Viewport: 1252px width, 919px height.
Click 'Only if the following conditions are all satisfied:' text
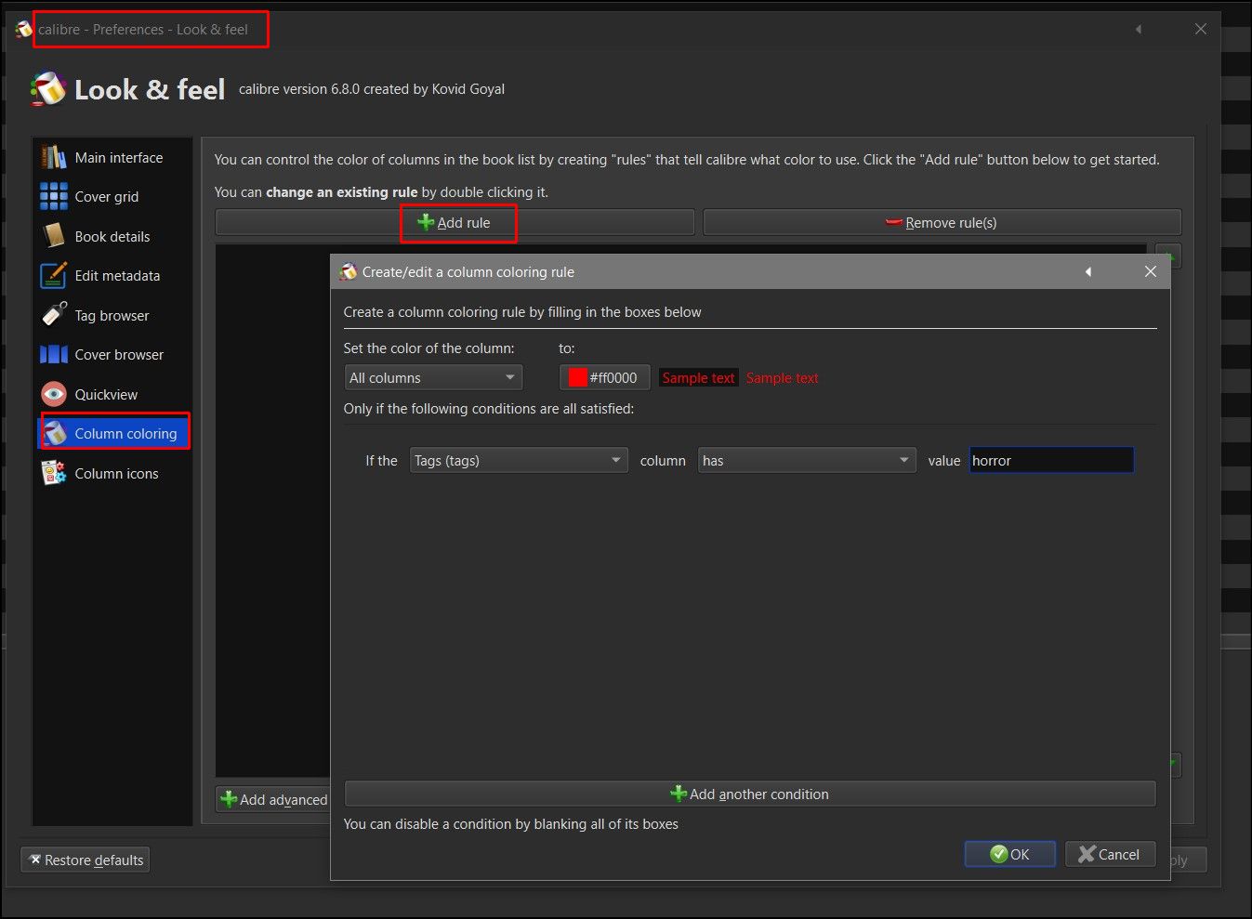489,408
